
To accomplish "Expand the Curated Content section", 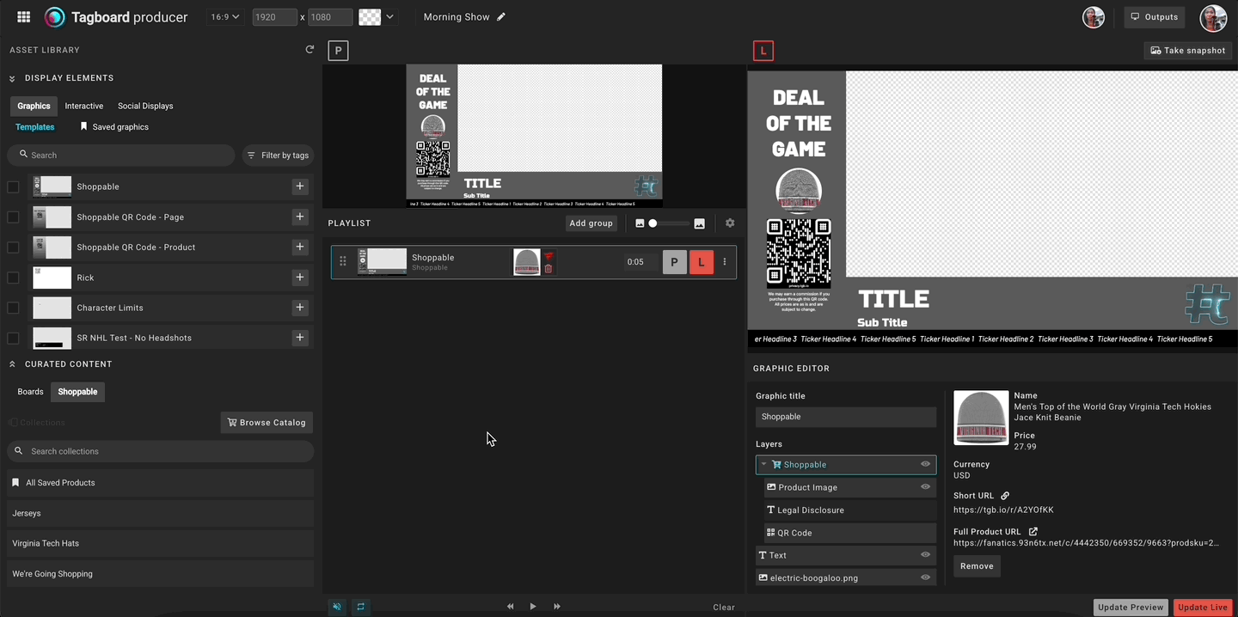I will pyautogui.click(x=13, y=364).
